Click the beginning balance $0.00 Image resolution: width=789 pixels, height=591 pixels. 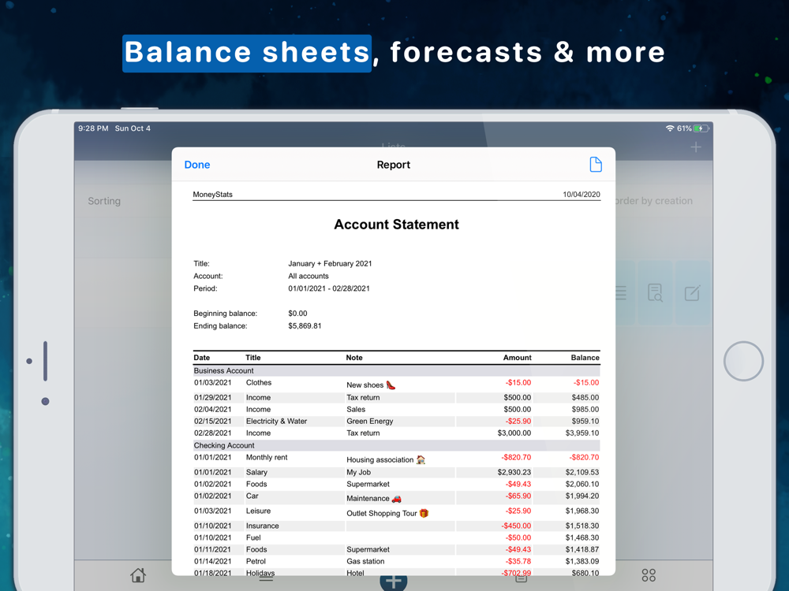click(298, 313)
